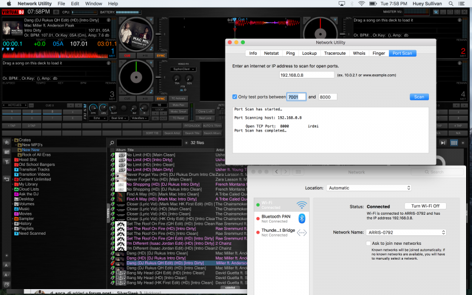Screen dimensions: 472x295
Task: Click the TC Activate button
Action: coord(178,99)
